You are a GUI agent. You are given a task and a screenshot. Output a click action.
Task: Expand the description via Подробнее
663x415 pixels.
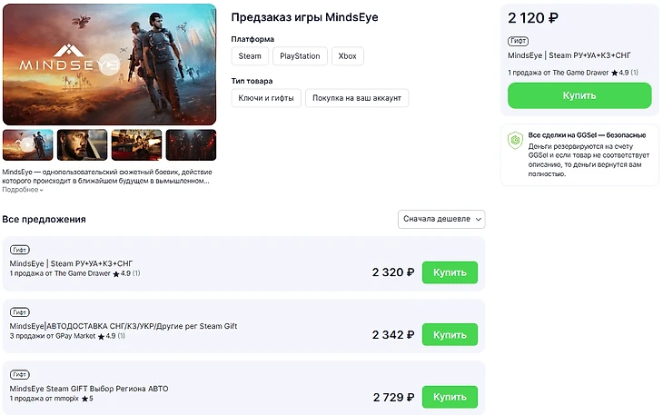point(22,190)
